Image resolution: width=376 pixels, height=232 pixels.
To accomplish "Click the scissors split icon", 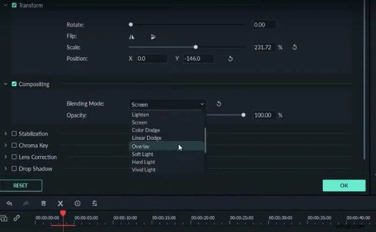I will (x=60, y=203).
